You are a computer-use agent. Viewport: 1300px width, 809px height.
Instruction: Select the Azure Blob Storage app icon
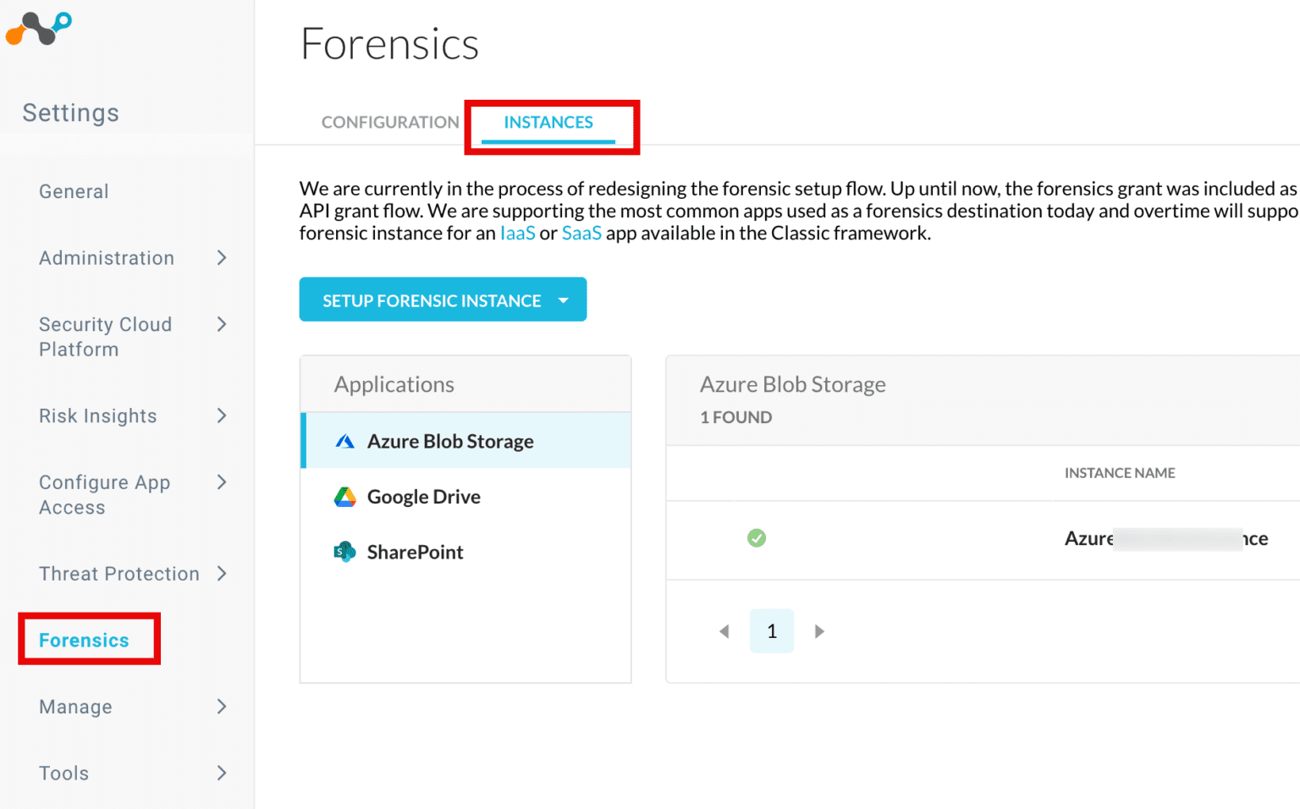point(345,440)
